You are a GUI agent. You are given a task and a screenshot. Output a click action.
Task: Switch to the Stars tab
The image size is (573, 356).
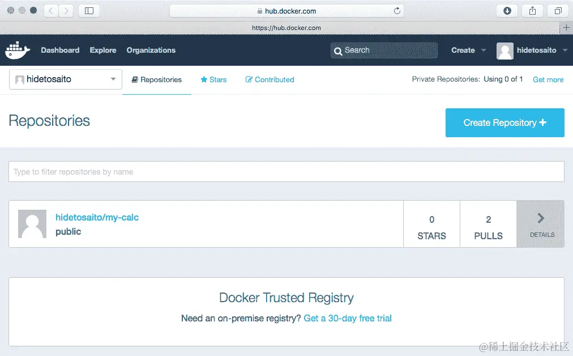pyautogui.click(x=214, y=79)
